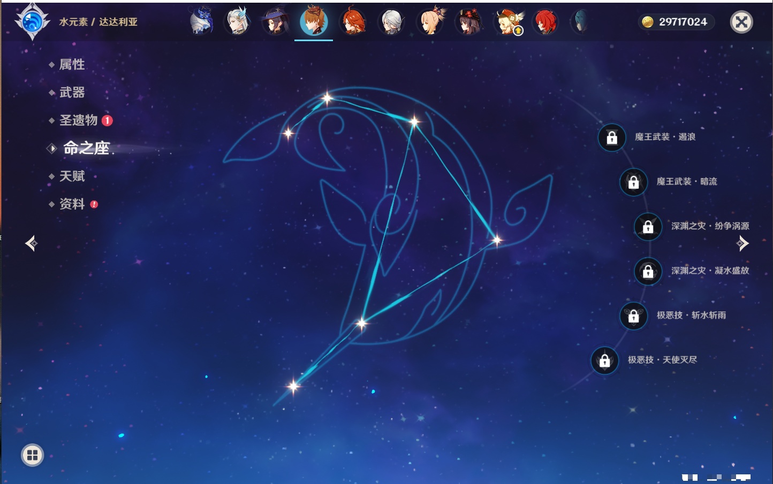Screen dimensions: 773x484
Task: Close the character screen with X button
Action: [741, 22]
